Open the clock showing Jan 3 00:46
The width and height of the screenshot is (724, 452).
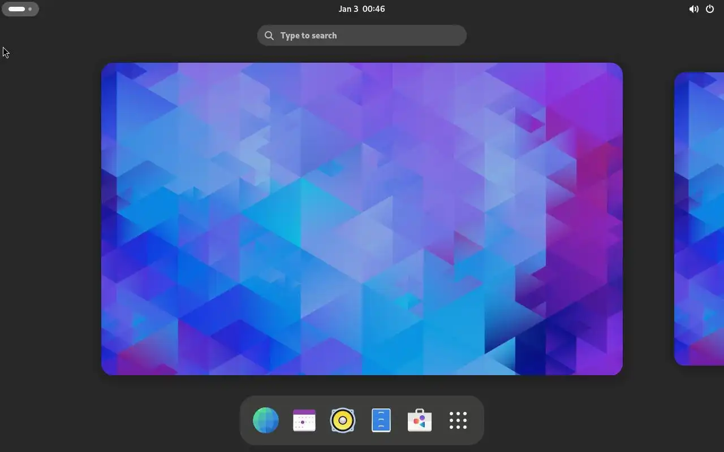pyautogui.click(x=362, y=9)
